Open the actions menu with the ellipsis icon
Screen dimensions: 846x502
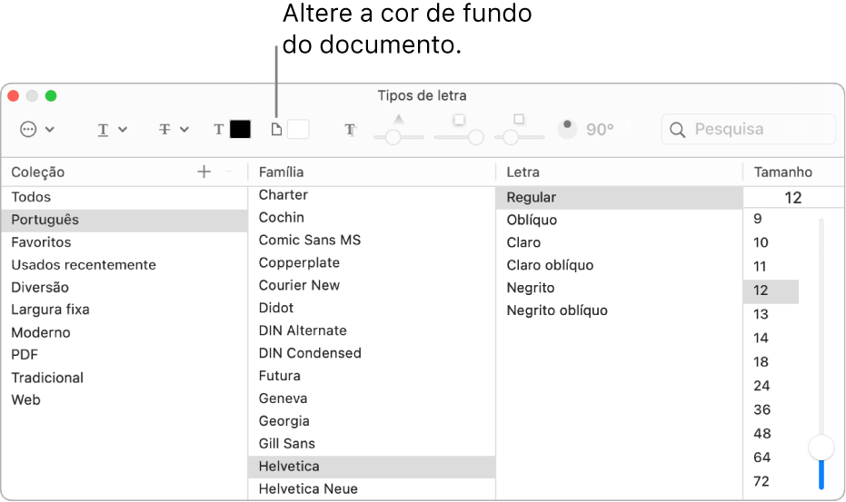(36, 130)
